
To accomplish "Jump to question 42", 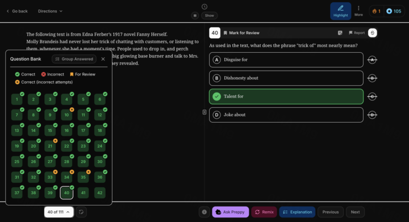I will click(100, 193).
